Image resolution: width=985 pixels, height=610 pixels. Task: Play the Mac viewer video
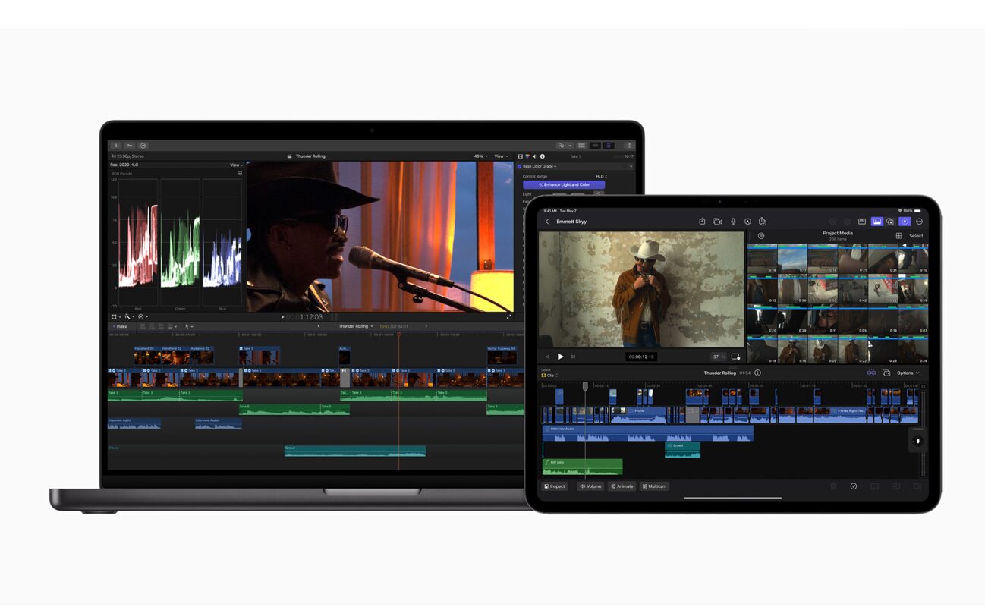click(283, 317)
